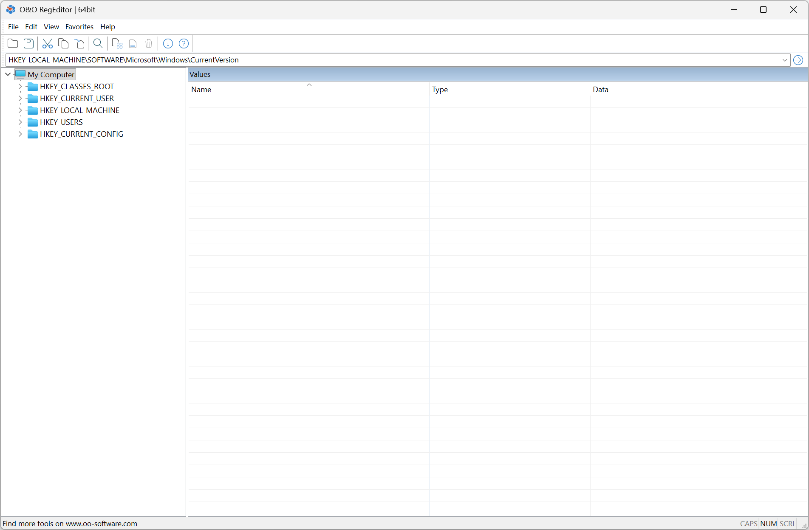Click the HKEY_USERS folder icon
The width and height of the screenshot is (809, 530).
(x=33, y=122)
